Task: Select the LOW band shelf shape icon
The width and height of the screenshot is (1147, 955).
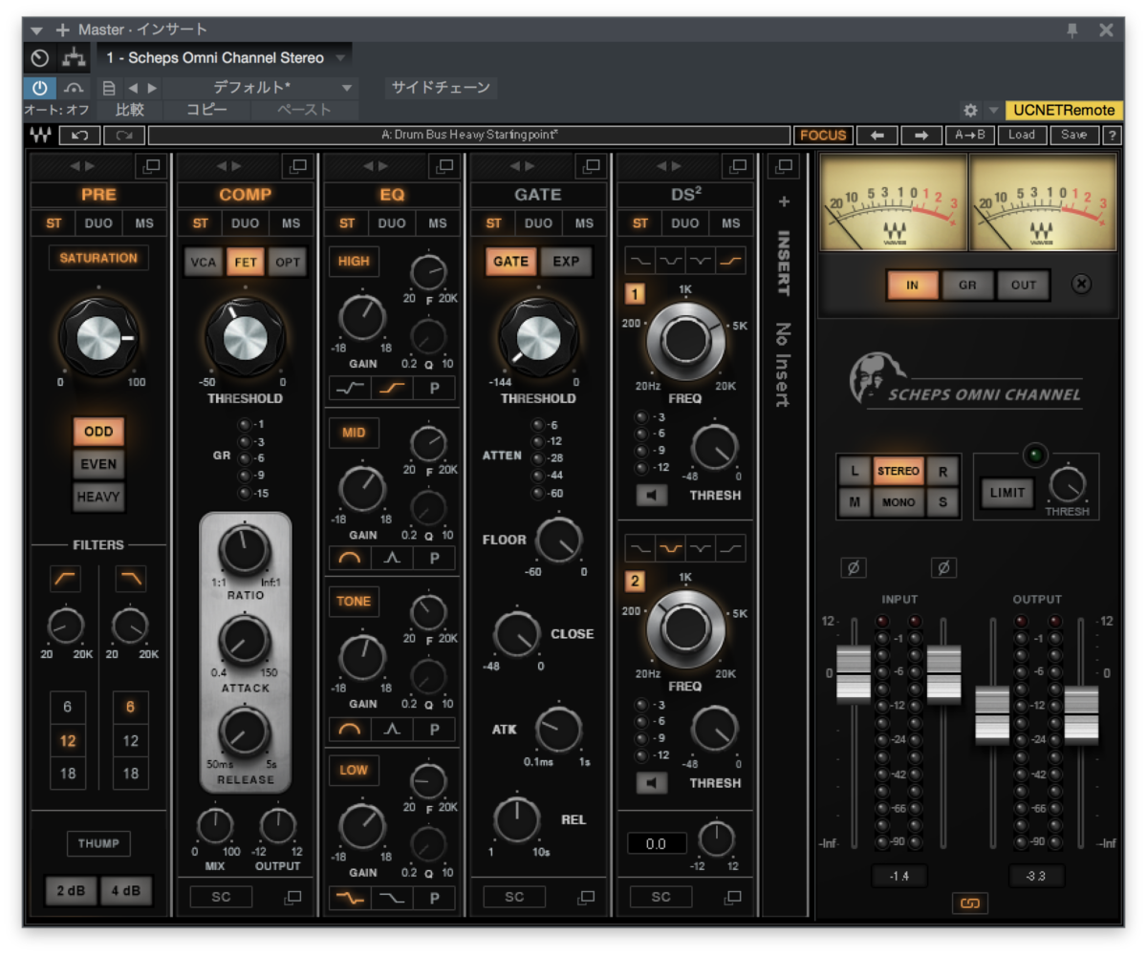Action: (x=349, y=897)
